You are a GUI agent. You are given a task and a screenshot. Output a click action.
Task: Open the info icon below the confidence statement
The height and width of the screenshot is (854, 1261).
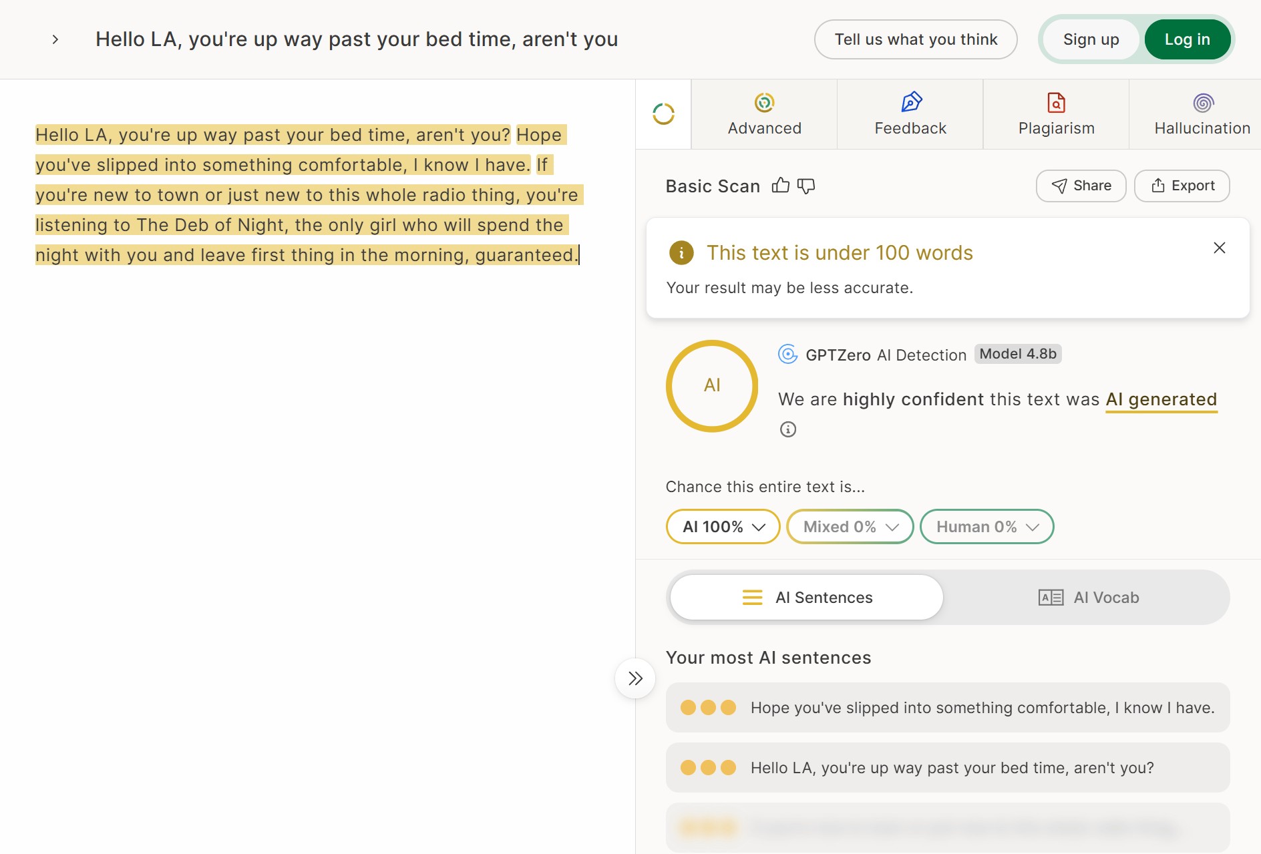click(x=788, y=429)
